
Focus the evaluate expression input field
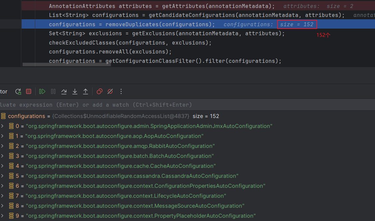tap(188, 105)
